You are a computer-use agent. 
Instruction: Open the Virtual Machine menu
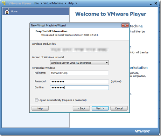(53, 3)
